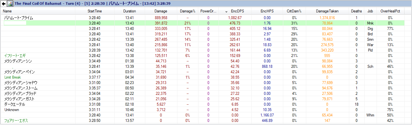This screenshot has width=412, height=126.
Task: Click the DamageTaken column header
Action: [x=327, y=11]
